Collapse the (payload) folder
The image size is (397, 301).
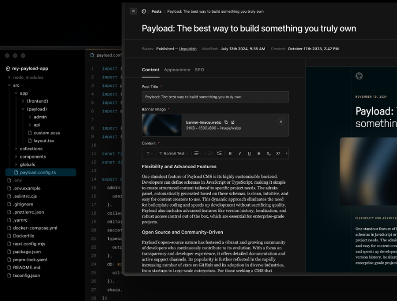(34, 109)
